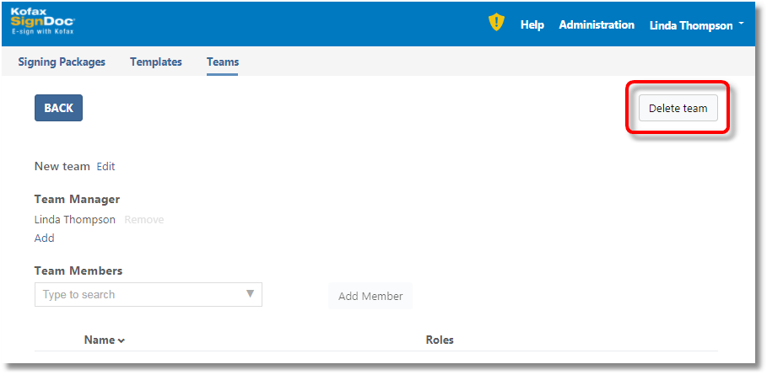The width and height of the screenshot is (767, 375).
Task: Click the Delete team button
Action: tap(678, 109)
